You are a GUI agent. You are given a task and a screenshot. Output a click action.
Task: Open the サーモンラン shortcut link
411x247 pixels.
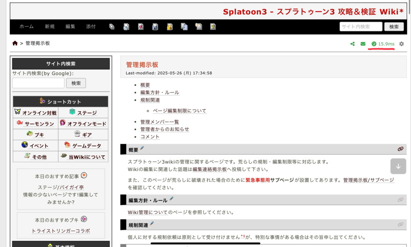pyautogui.click(x=39, y=124)
